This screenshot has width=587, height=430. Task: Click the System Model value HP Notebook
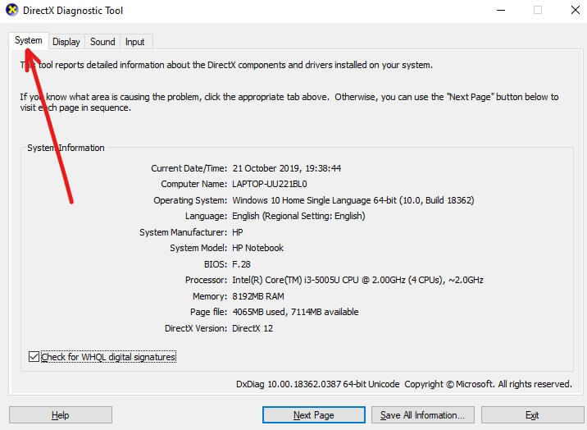click(x=257, y=248)
